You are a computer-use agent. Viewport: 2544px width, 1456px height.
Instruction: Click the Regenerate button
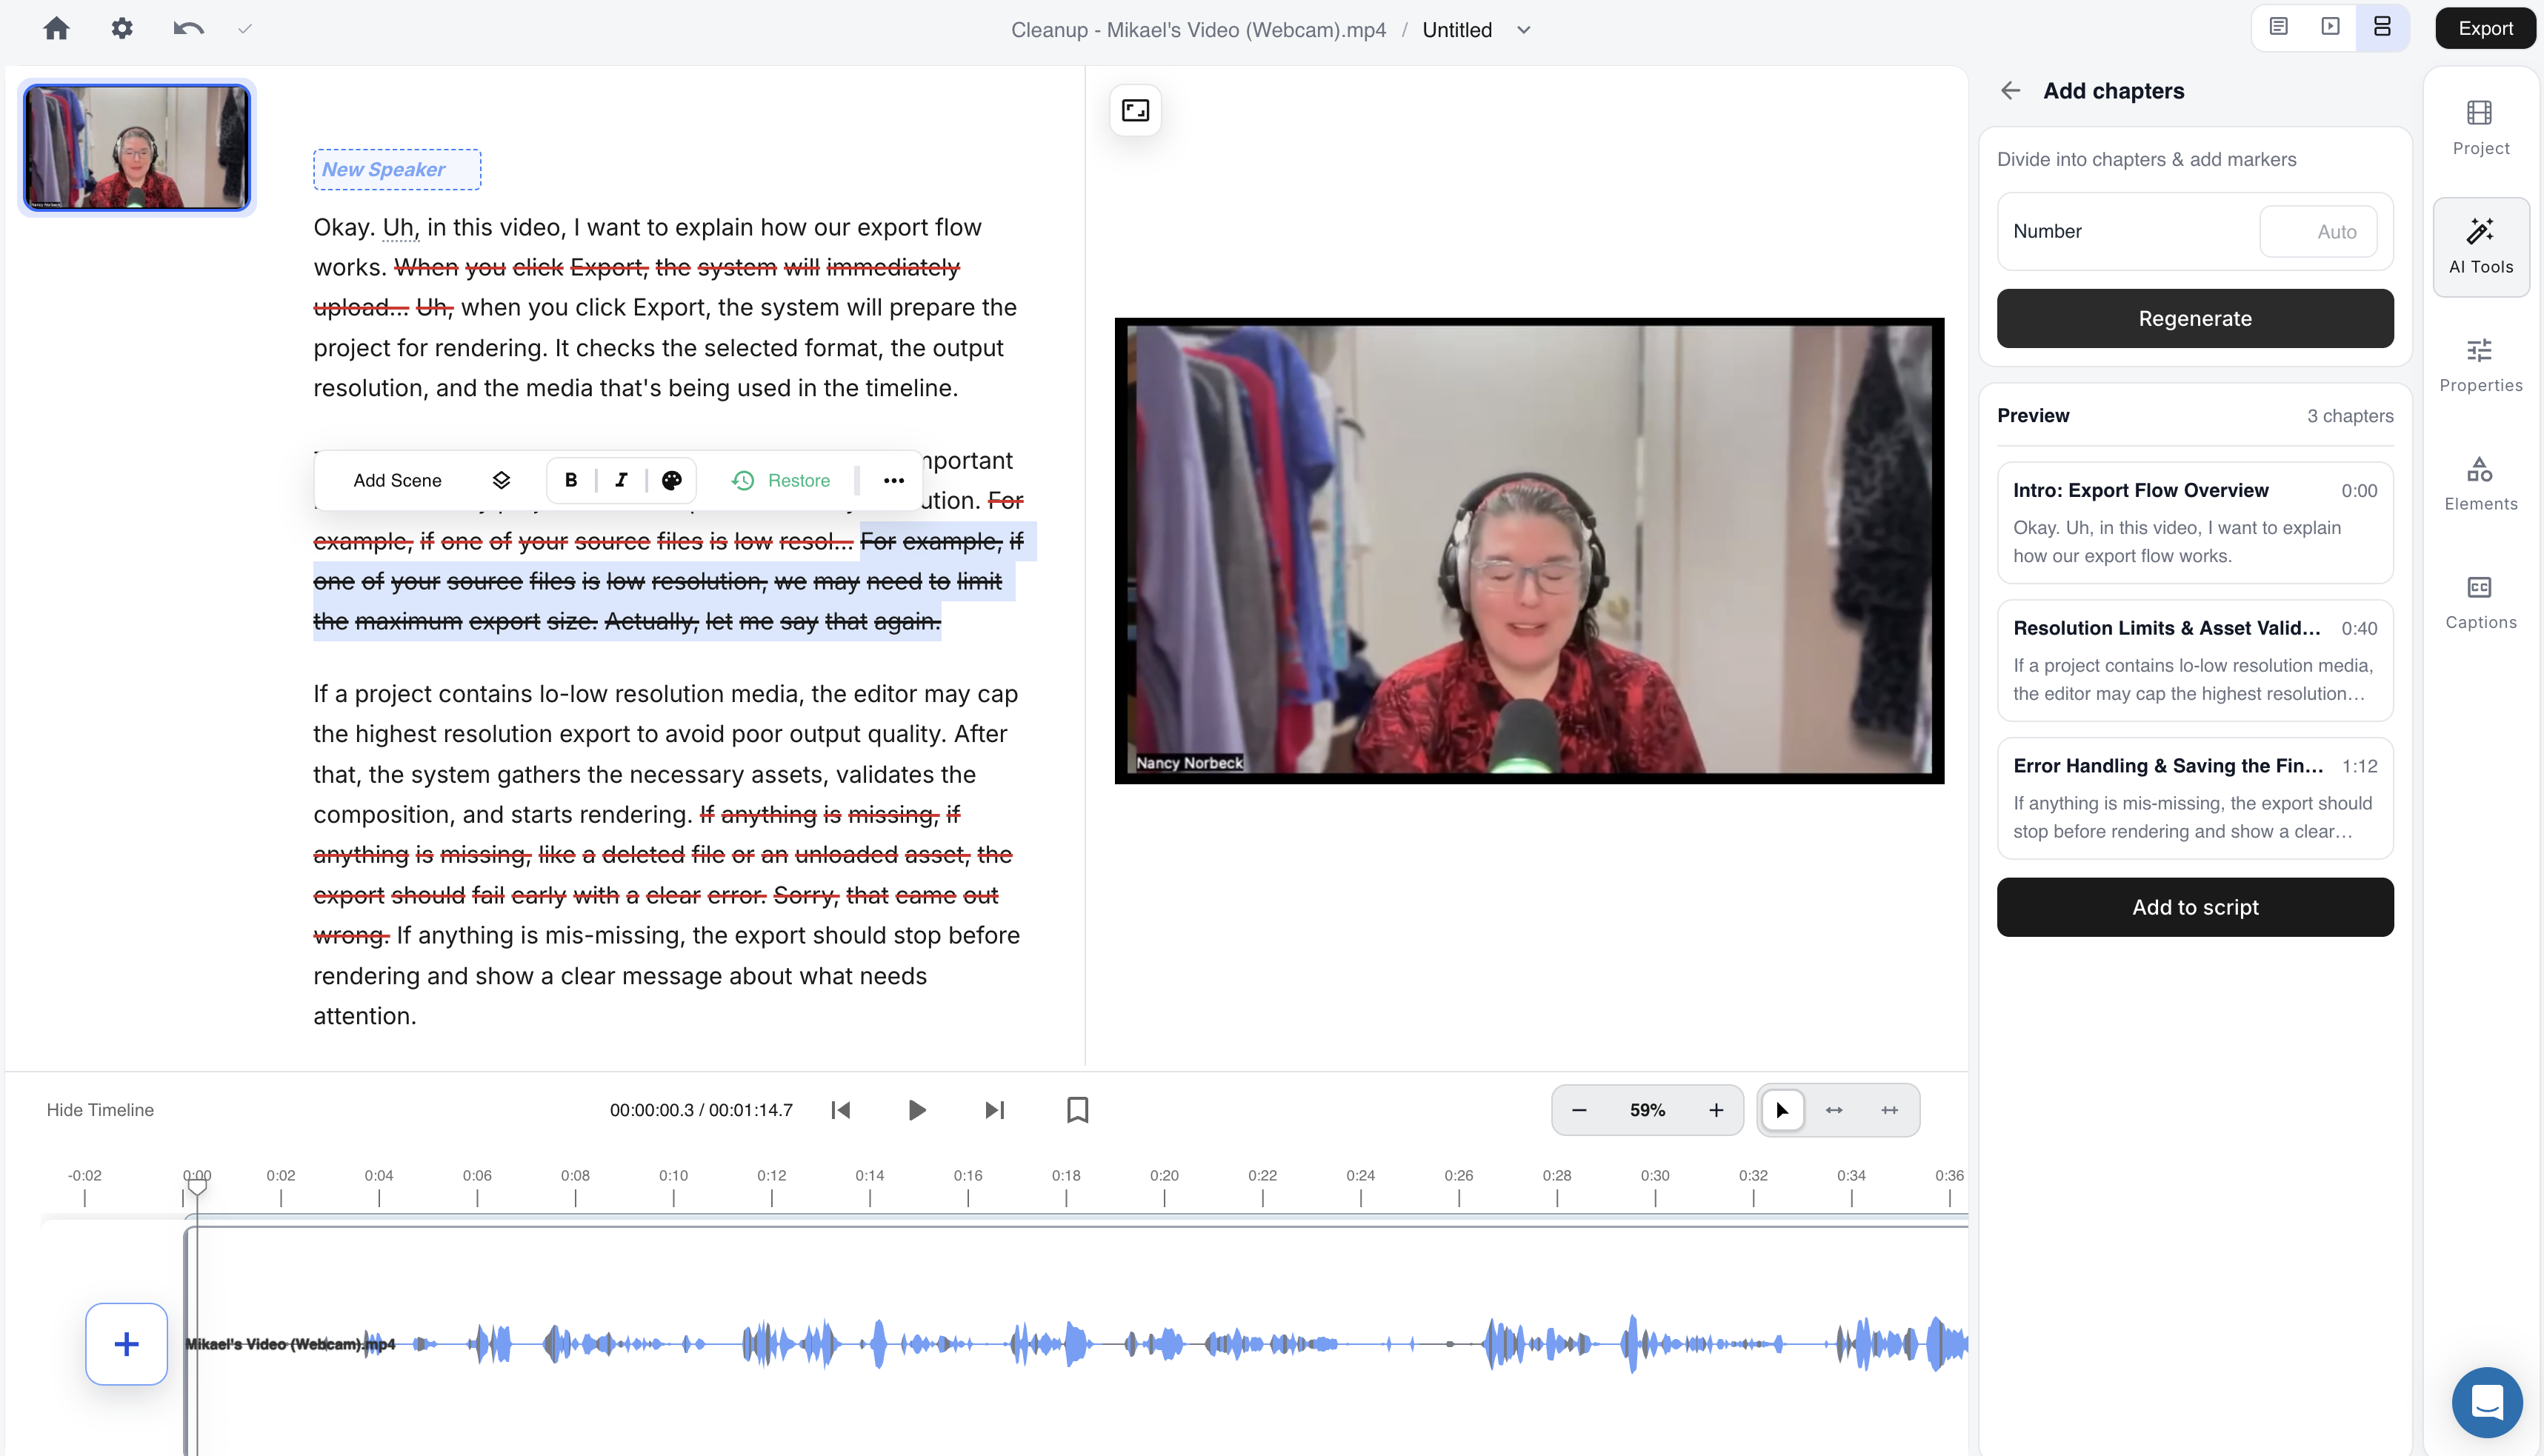point(2194,319)
